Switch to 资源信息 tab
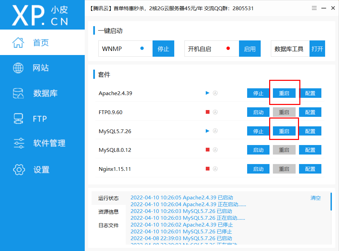 pyautogui.click(x=108, y=212)
